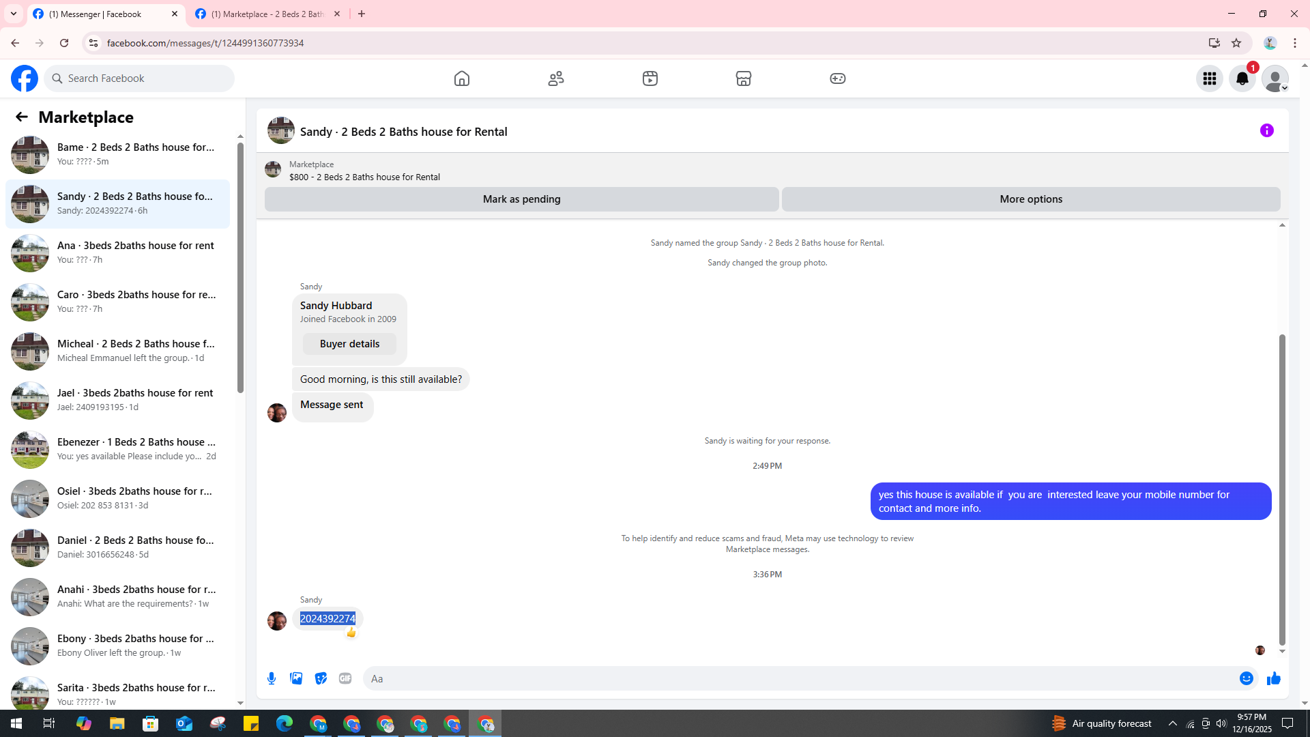
Task: Click Mark as pending button
Action: click(x=522, y=199)
